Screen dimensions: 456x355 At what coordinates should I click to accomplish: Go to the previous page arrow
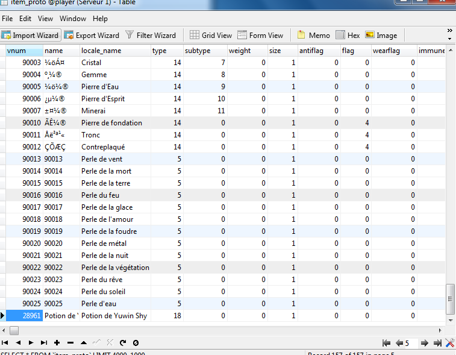399,343
